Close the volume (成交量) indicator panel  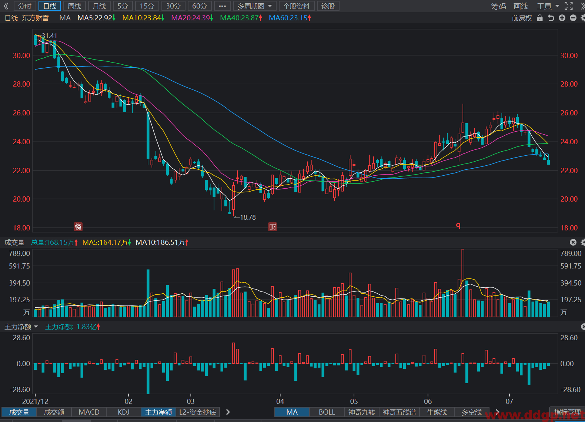tap(573, 242)
